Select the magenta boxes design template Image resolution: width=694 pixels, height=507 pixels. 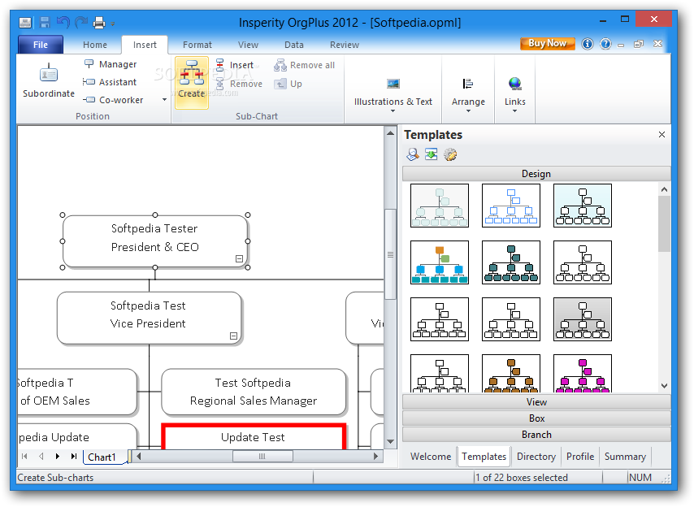pyautogui.click(x=583, y=374)
